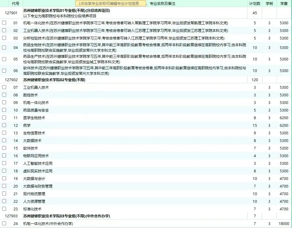Click the 计划数 column header
Image resolution: width=292 pixels, height=228 pixels.
click(255, 4)
